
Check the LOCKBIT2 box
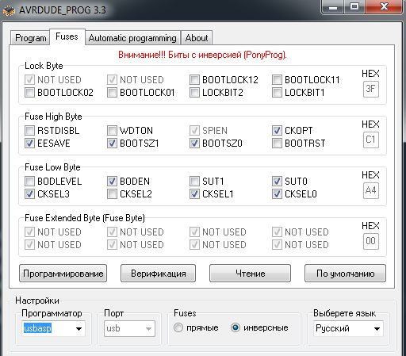click(x=194, y=93)
